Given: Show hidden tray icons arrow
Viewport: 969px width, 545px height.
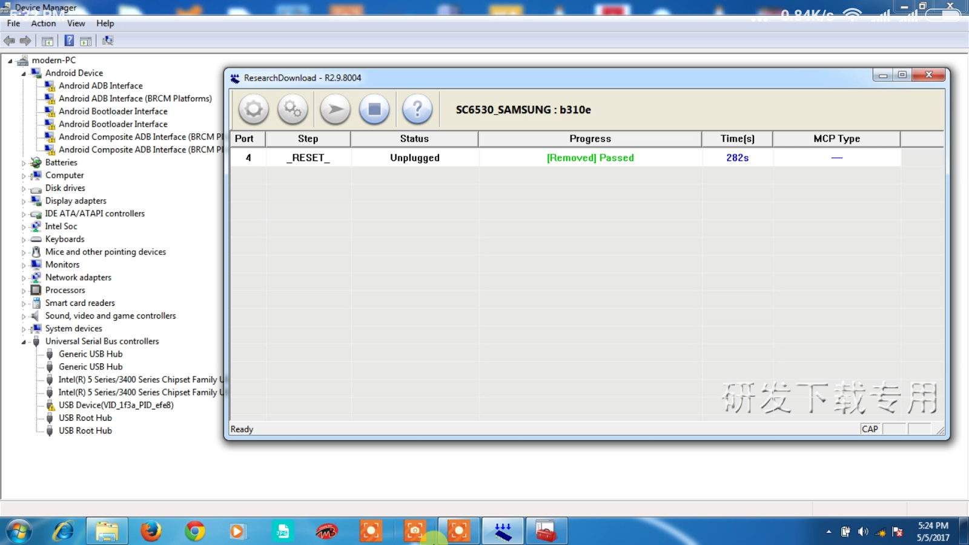Looking at the screenshot, I should click(828, 532).
